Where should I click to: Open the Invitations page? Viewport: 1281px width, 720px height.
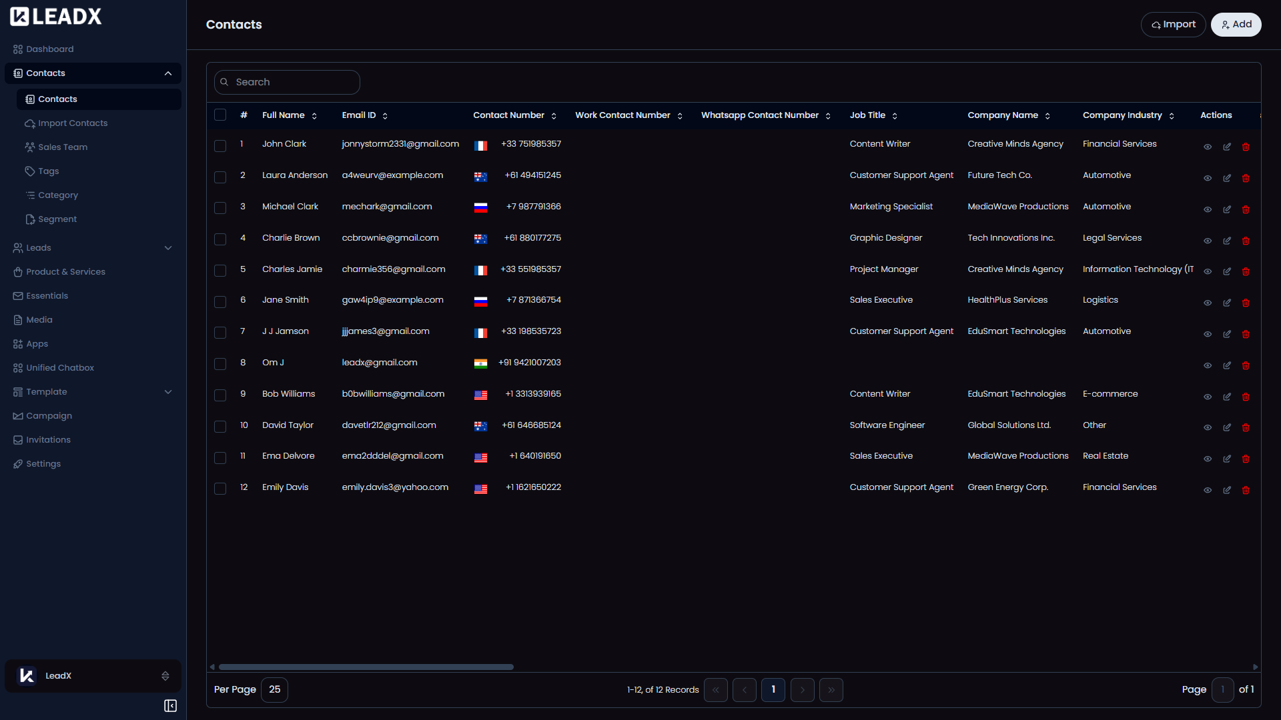[x=47, y=439]
